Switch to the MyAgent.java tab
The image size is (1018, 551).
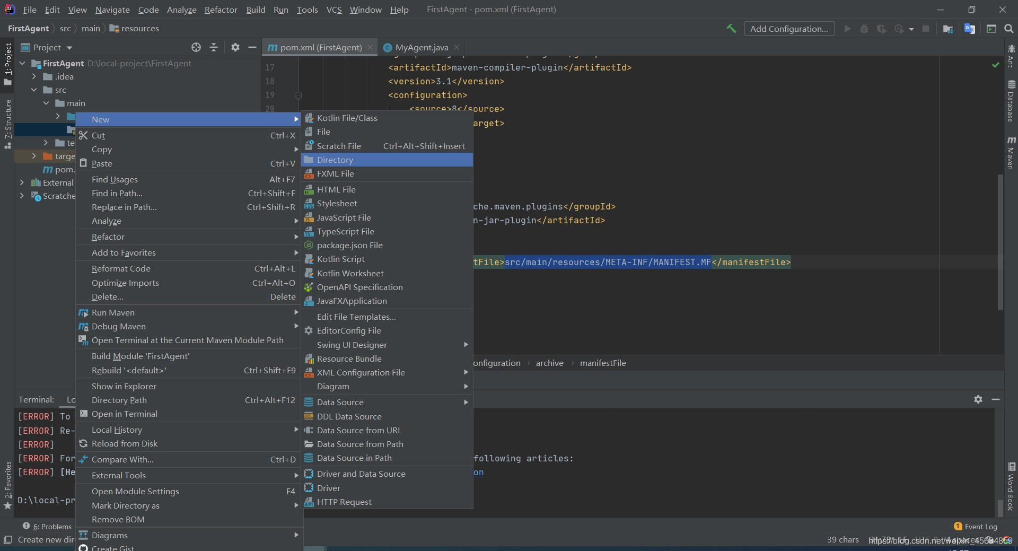pos(422,47)
